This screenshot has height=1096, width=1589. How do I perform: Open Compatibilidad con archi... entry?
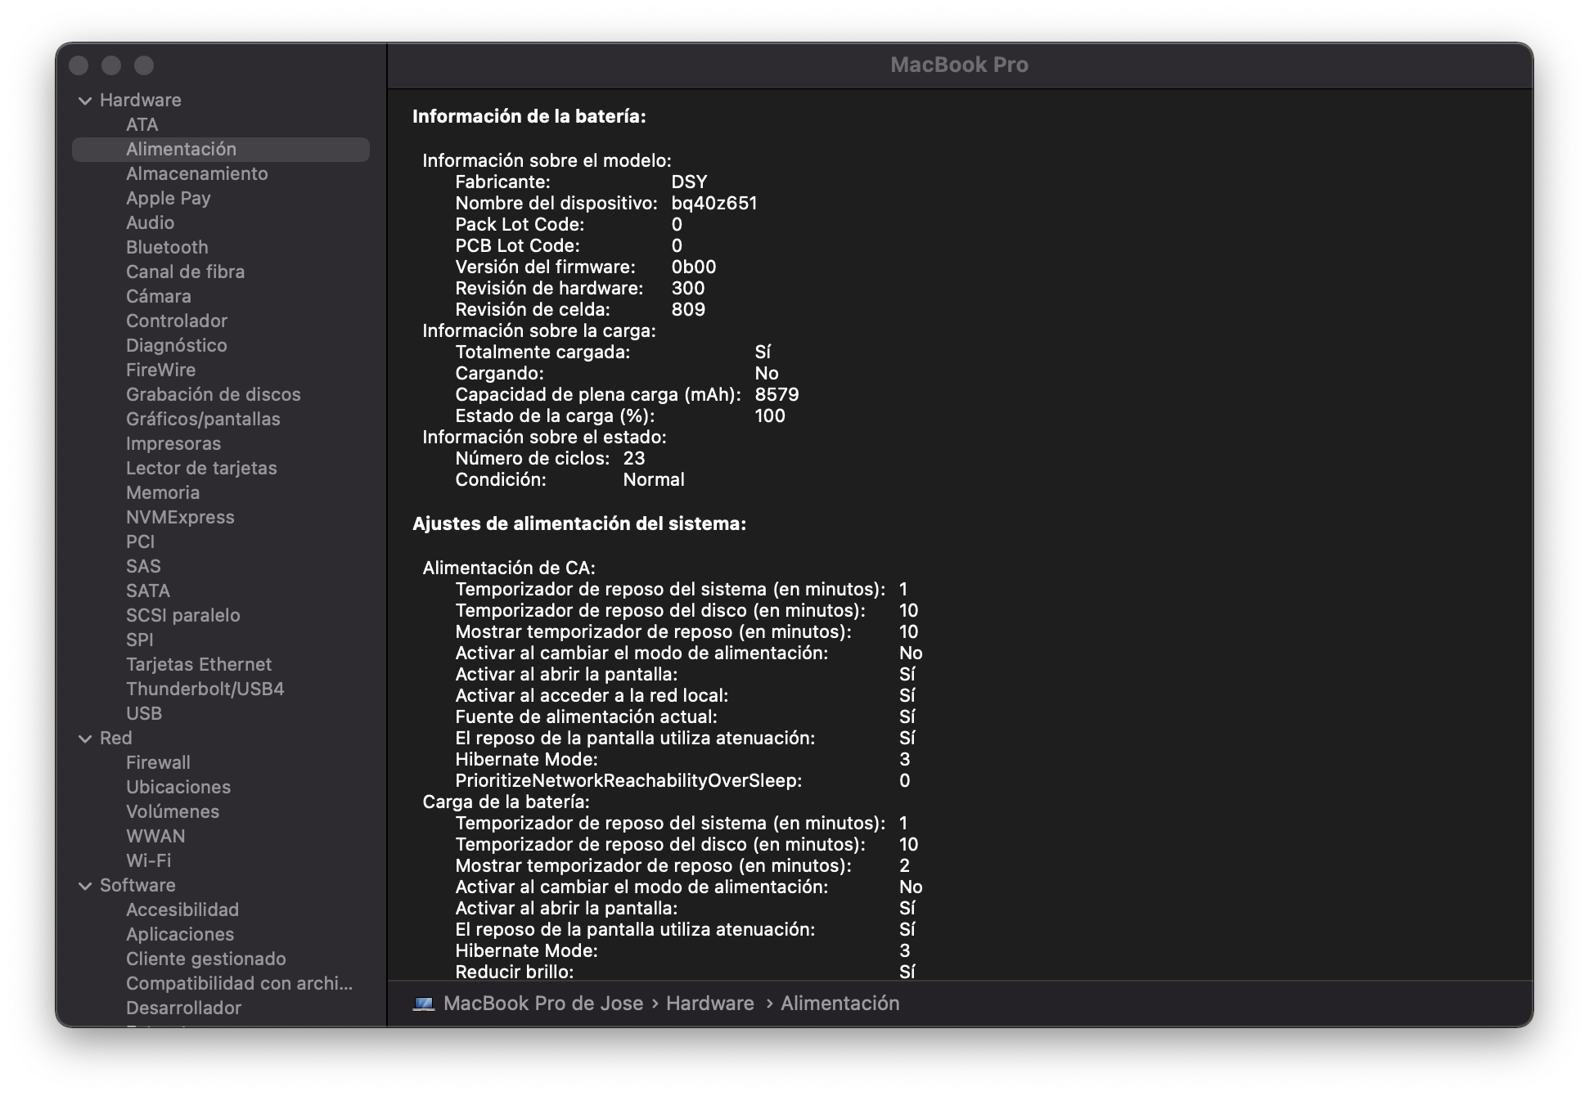point(239,983)
